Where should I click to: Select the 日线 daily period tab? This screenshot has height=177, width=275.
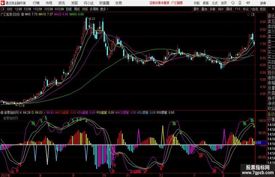(x=69, y=9)
